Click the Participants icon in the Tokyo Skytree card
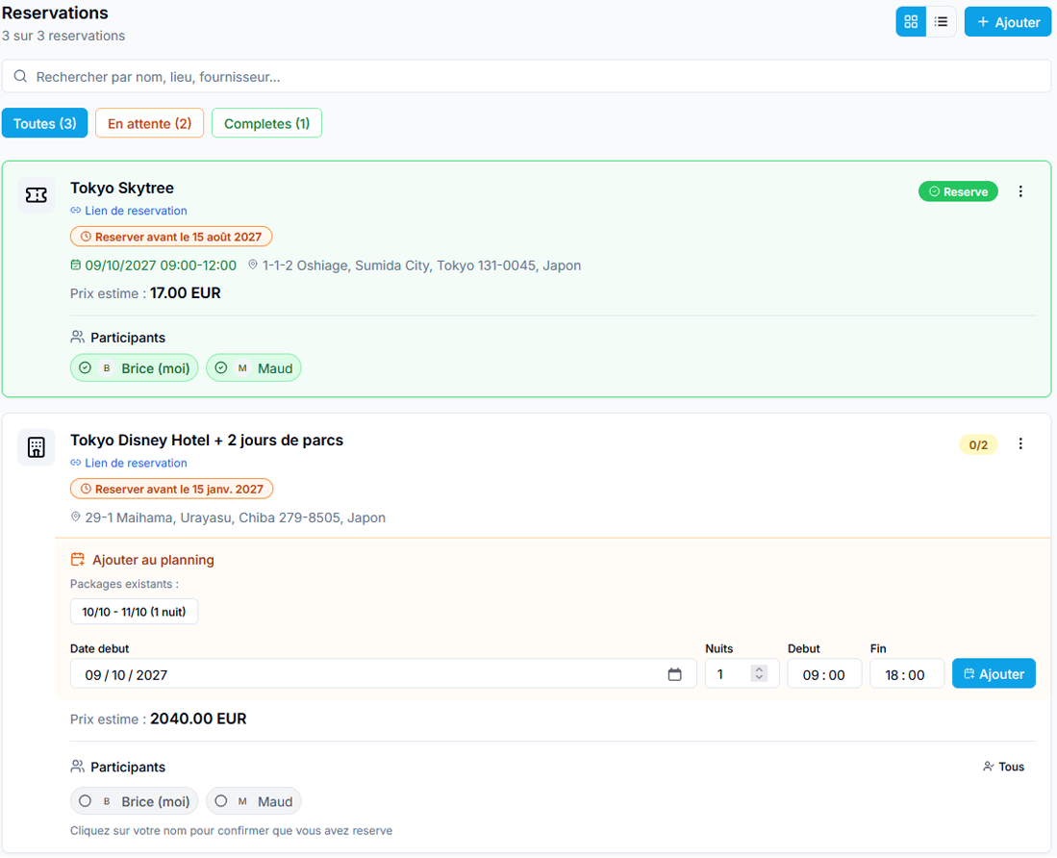This screenshot has width=1057, height=858. (78, 337)
